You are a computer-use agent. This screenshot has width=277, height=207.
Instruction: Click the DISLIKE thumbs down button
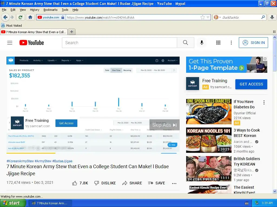pos(105,183)
